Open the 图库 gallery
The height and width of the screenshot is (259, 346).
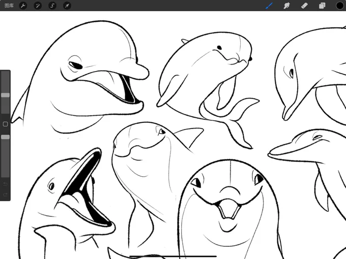point(9,6)
